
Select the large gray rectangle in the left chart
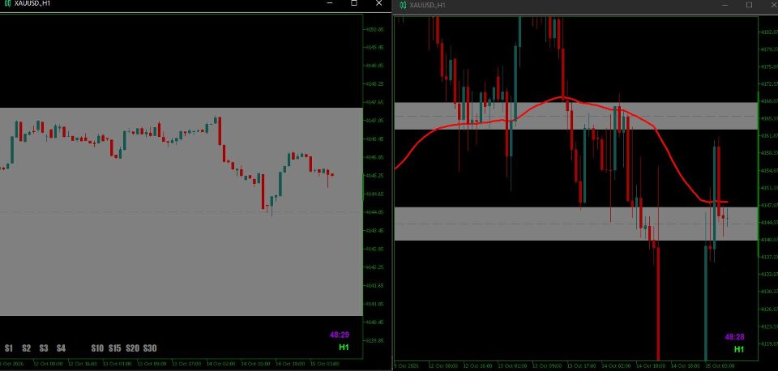pos(181,211)
